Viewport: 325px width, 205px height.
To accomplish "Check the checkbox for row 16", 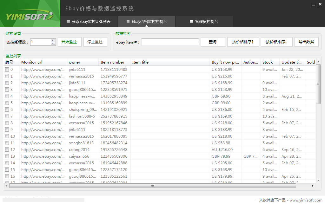I will coord(7,176).
